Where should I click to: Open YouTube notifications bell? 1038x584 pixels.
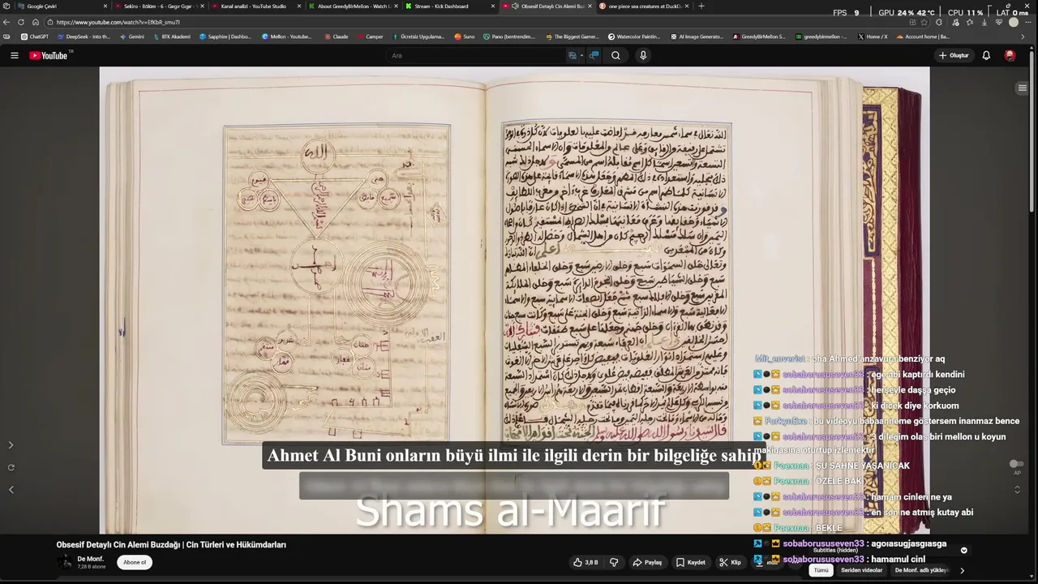986,55
